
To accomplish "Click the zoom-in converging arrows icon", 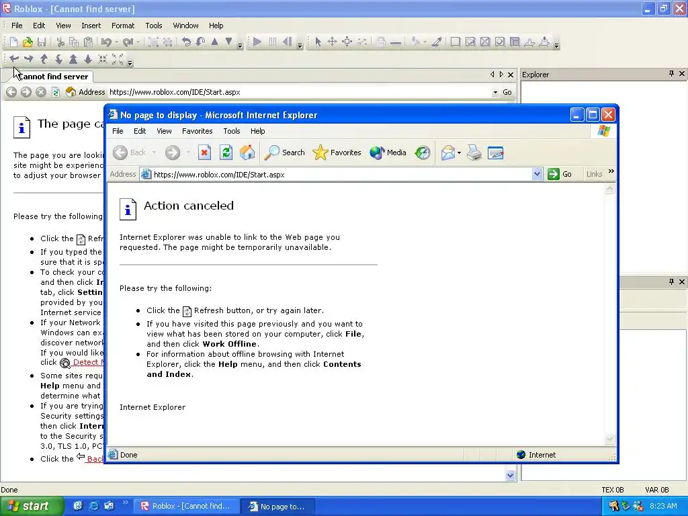I will 103,59.
